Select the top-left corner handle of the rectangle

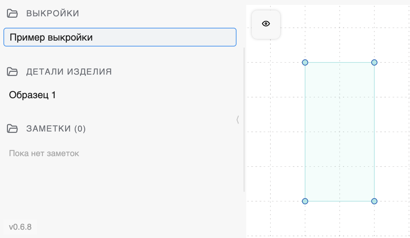point(305,62)
